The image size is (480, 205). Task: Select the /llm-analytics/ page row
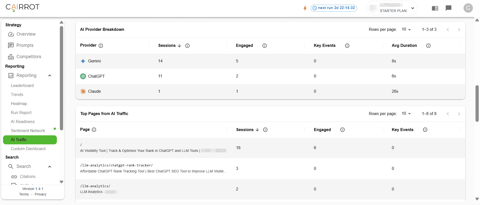pyautogui.click(x=270, y=189)
